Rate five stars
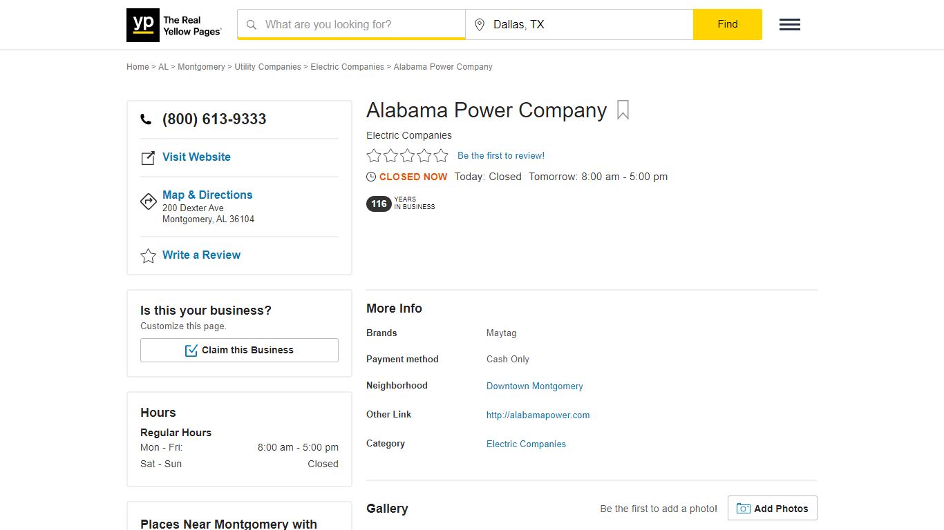Viewport: 944px width, 530px height. pyautogui.click(x=441, y=156)
